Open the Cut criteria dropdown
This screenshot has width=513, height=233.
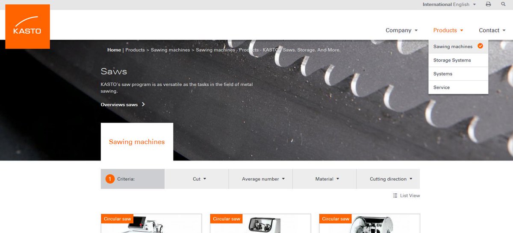tap(197, 179)
